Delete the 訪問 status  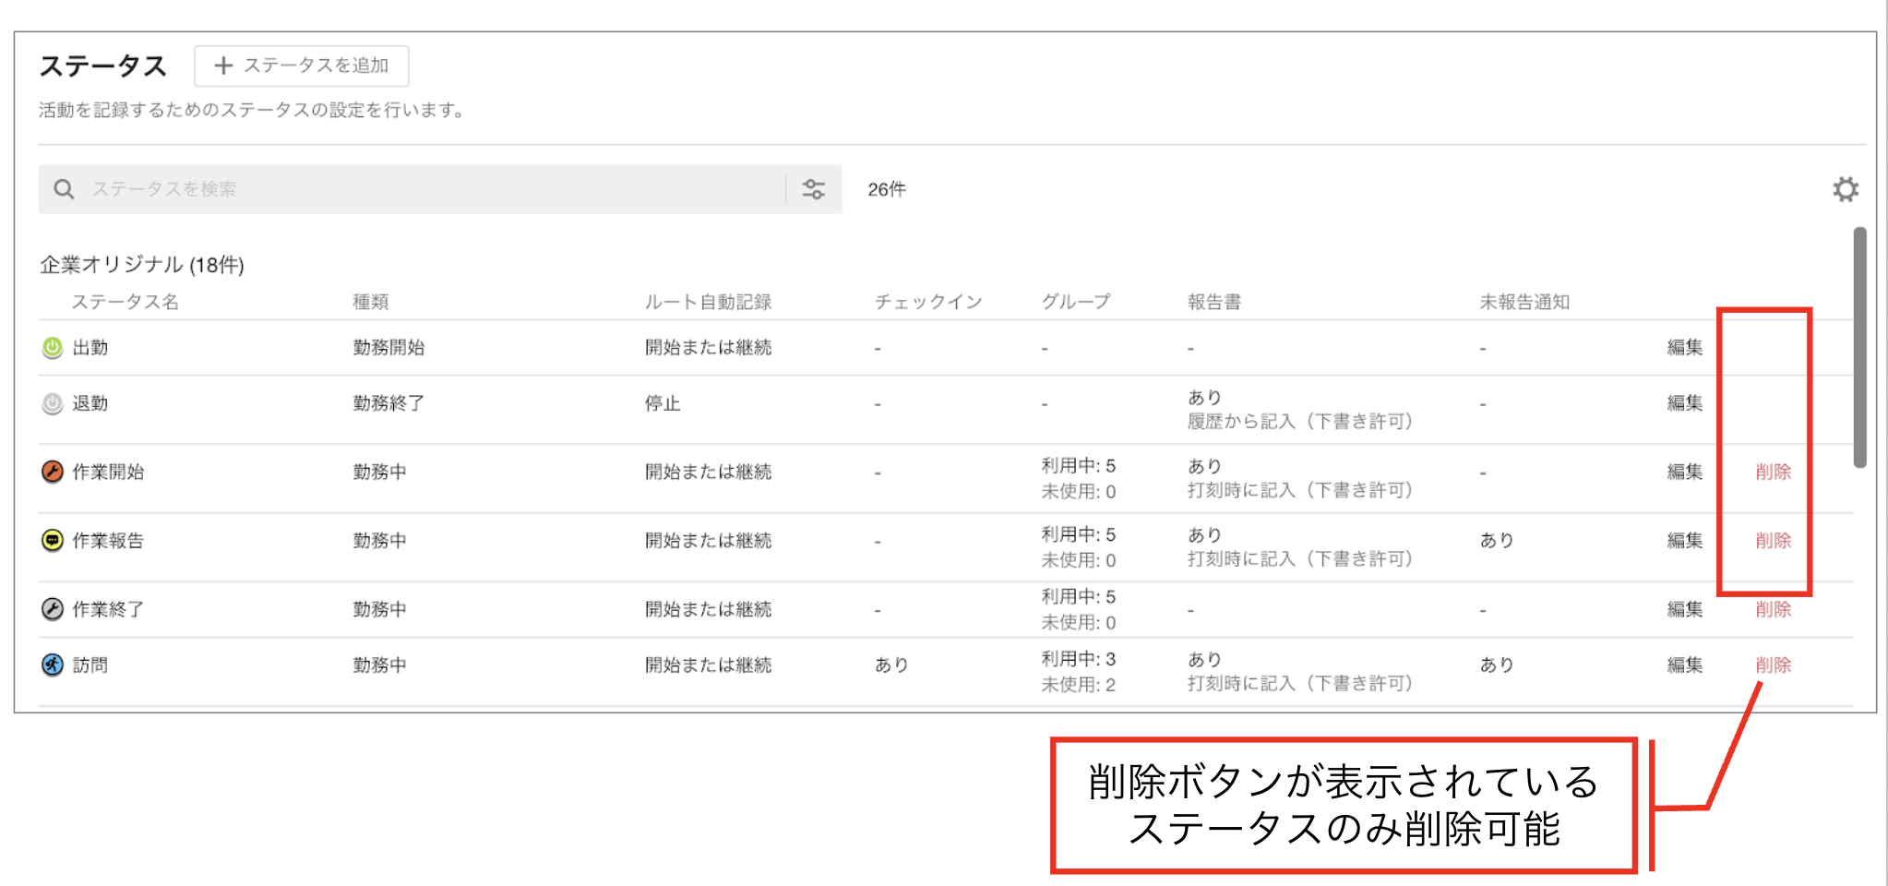pyautogui.click(x=1773, y=664)
